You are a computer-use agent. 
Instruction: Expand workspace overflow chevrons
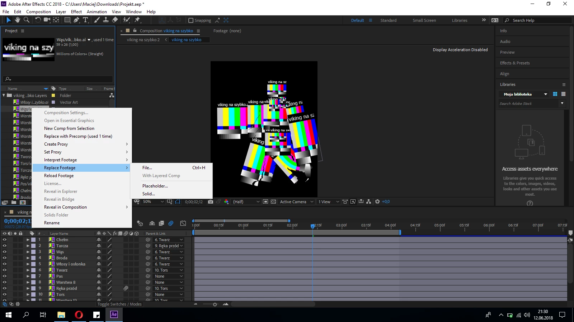coord(484,20)
